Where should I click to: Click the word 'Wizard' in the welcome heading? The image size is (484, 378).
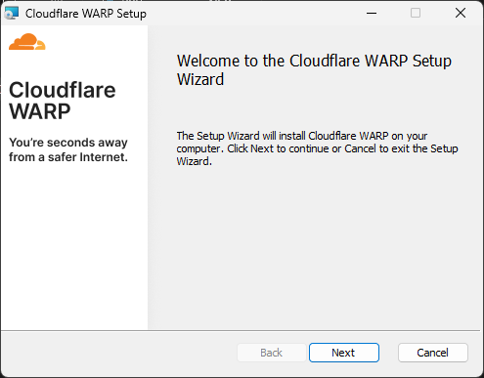(200, 79)
